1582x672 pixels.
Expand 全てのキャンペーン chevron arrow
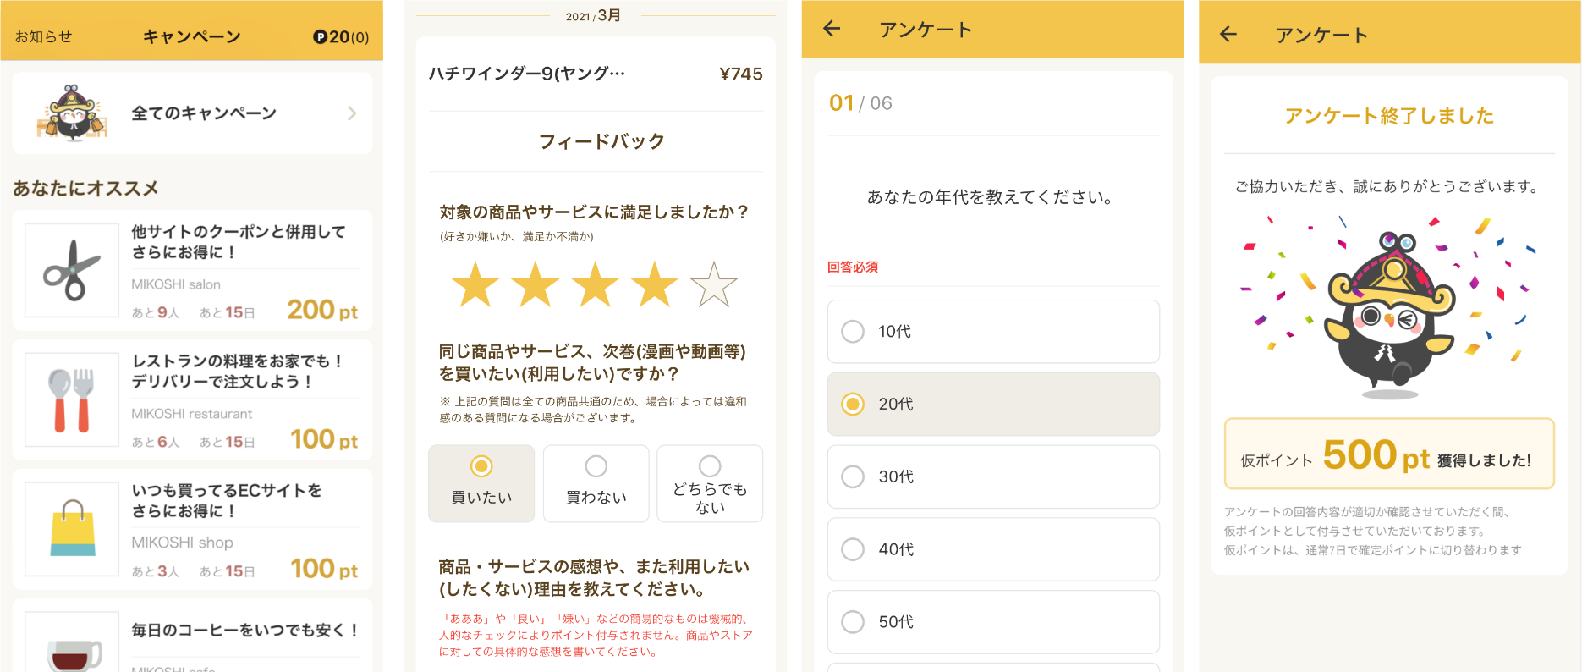(352, 113)
